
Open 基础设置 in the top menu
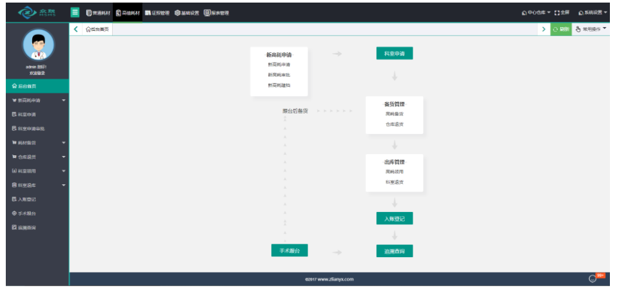187,13
